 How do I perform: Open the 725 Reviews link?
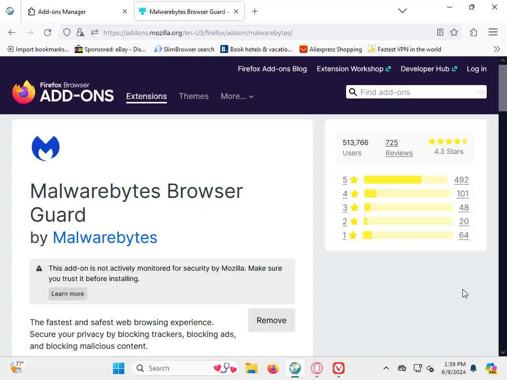(399, 147)
